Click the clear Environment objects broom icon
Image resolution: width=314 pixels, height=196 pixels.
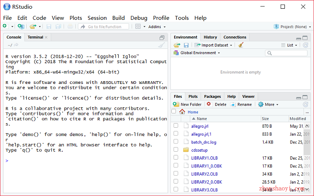(x=241, y=45)
